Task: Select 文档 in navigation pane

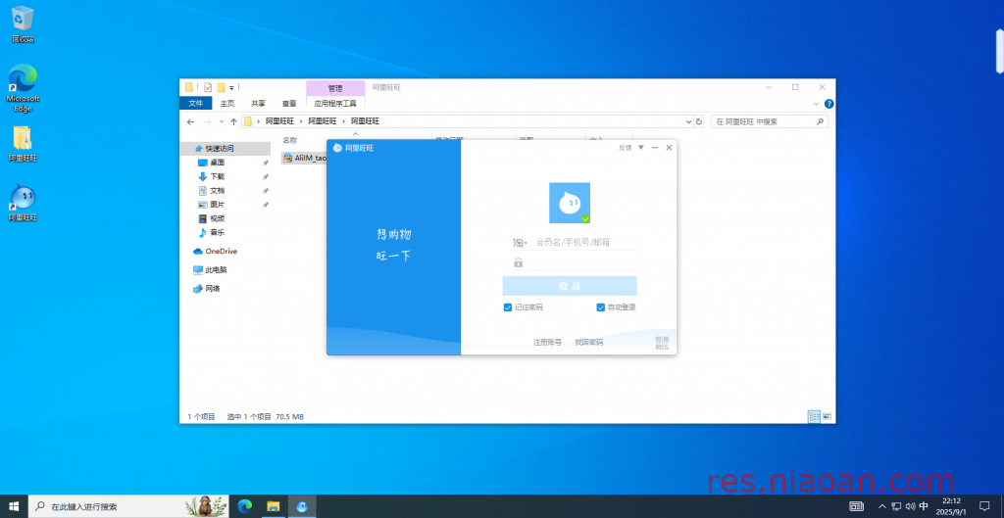Action: pos(217,191)
